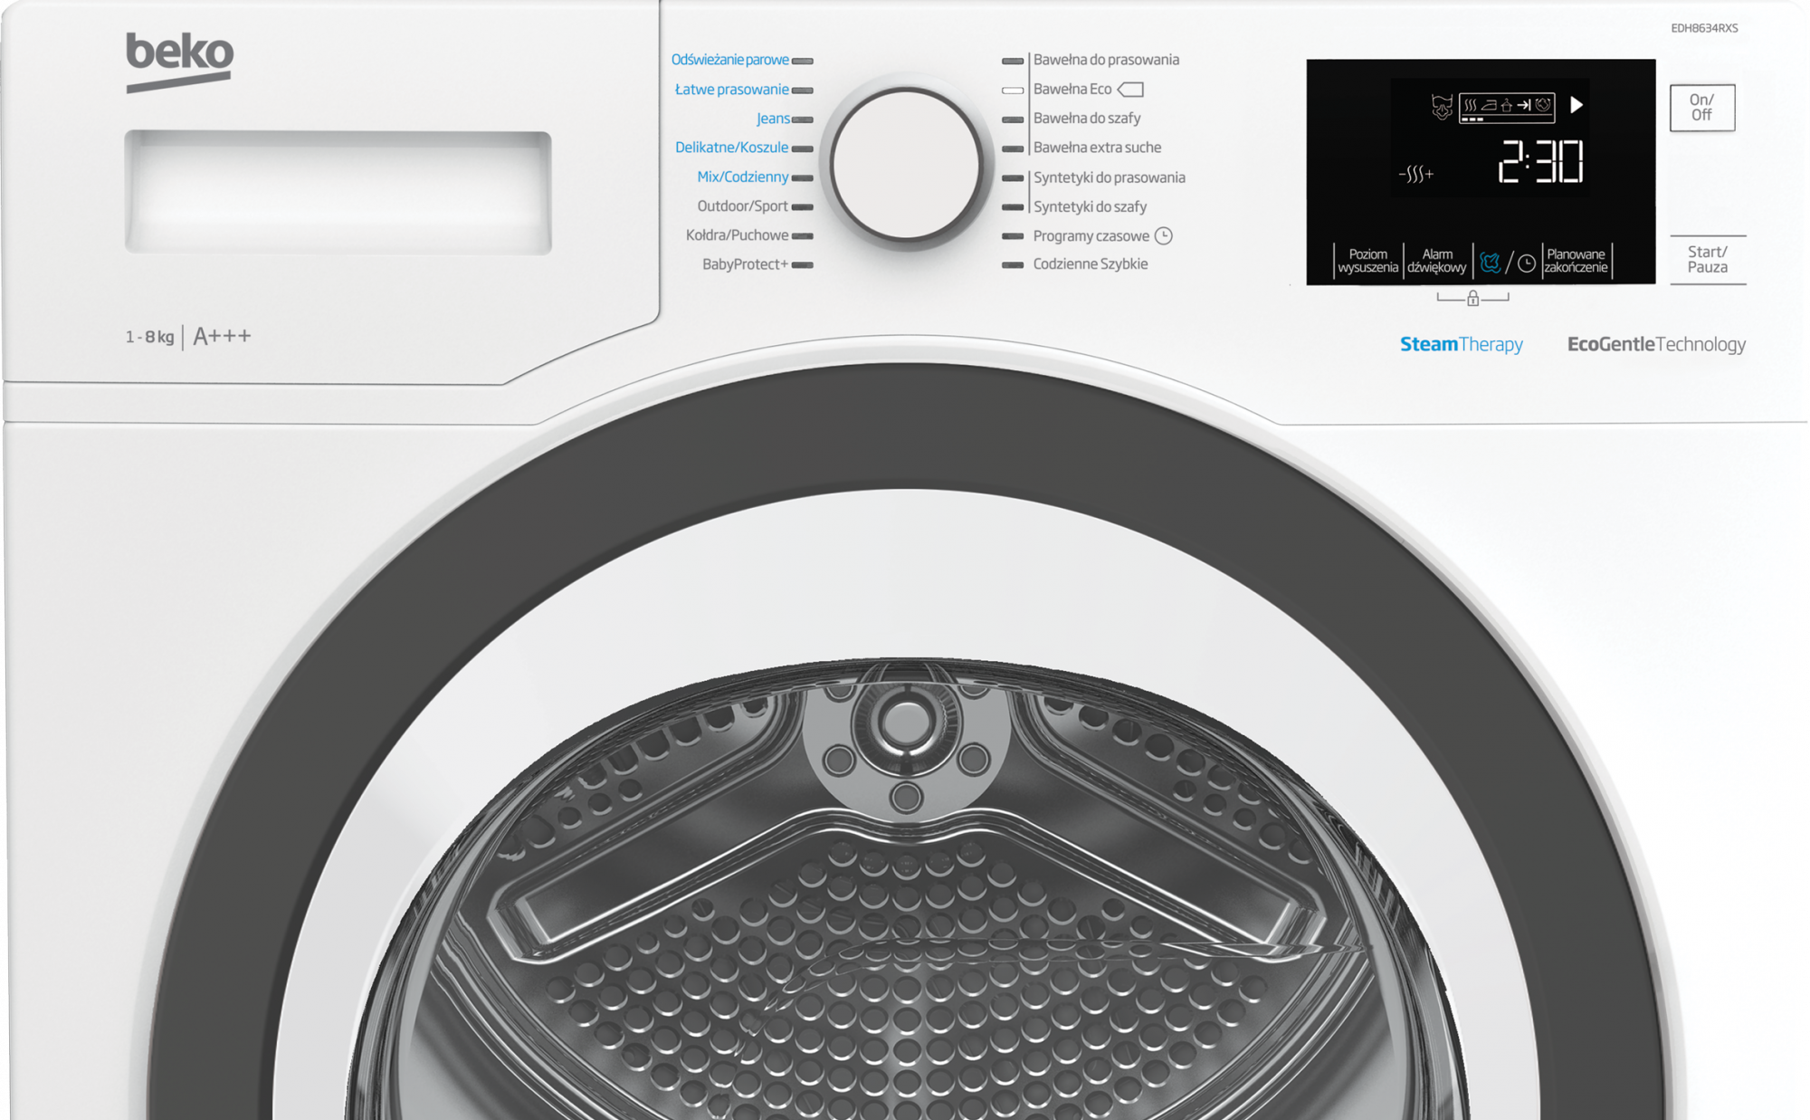
Task: Tap the end-of-cycle arrow icon in progress bar
Action: click(x=1525, y=105)
